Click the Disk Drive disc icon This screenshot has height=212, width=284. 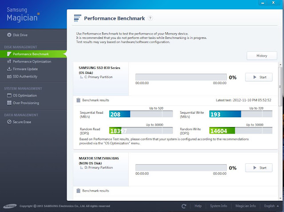coord(9,35)
